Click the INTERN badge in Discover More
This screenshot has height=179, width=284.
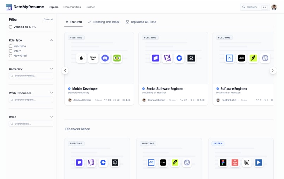tap(218, 143)
